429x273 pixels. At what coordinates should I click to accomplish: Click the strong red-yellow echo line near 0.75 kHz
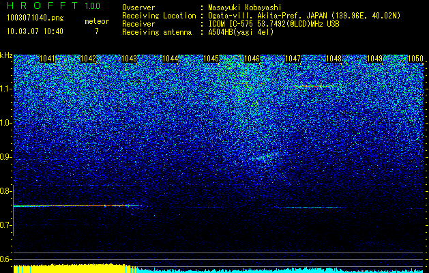[78, 205]
